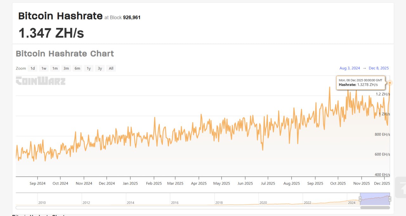Click the Aug 3, 2024 start date
The image size is (406, 216).
350,68
